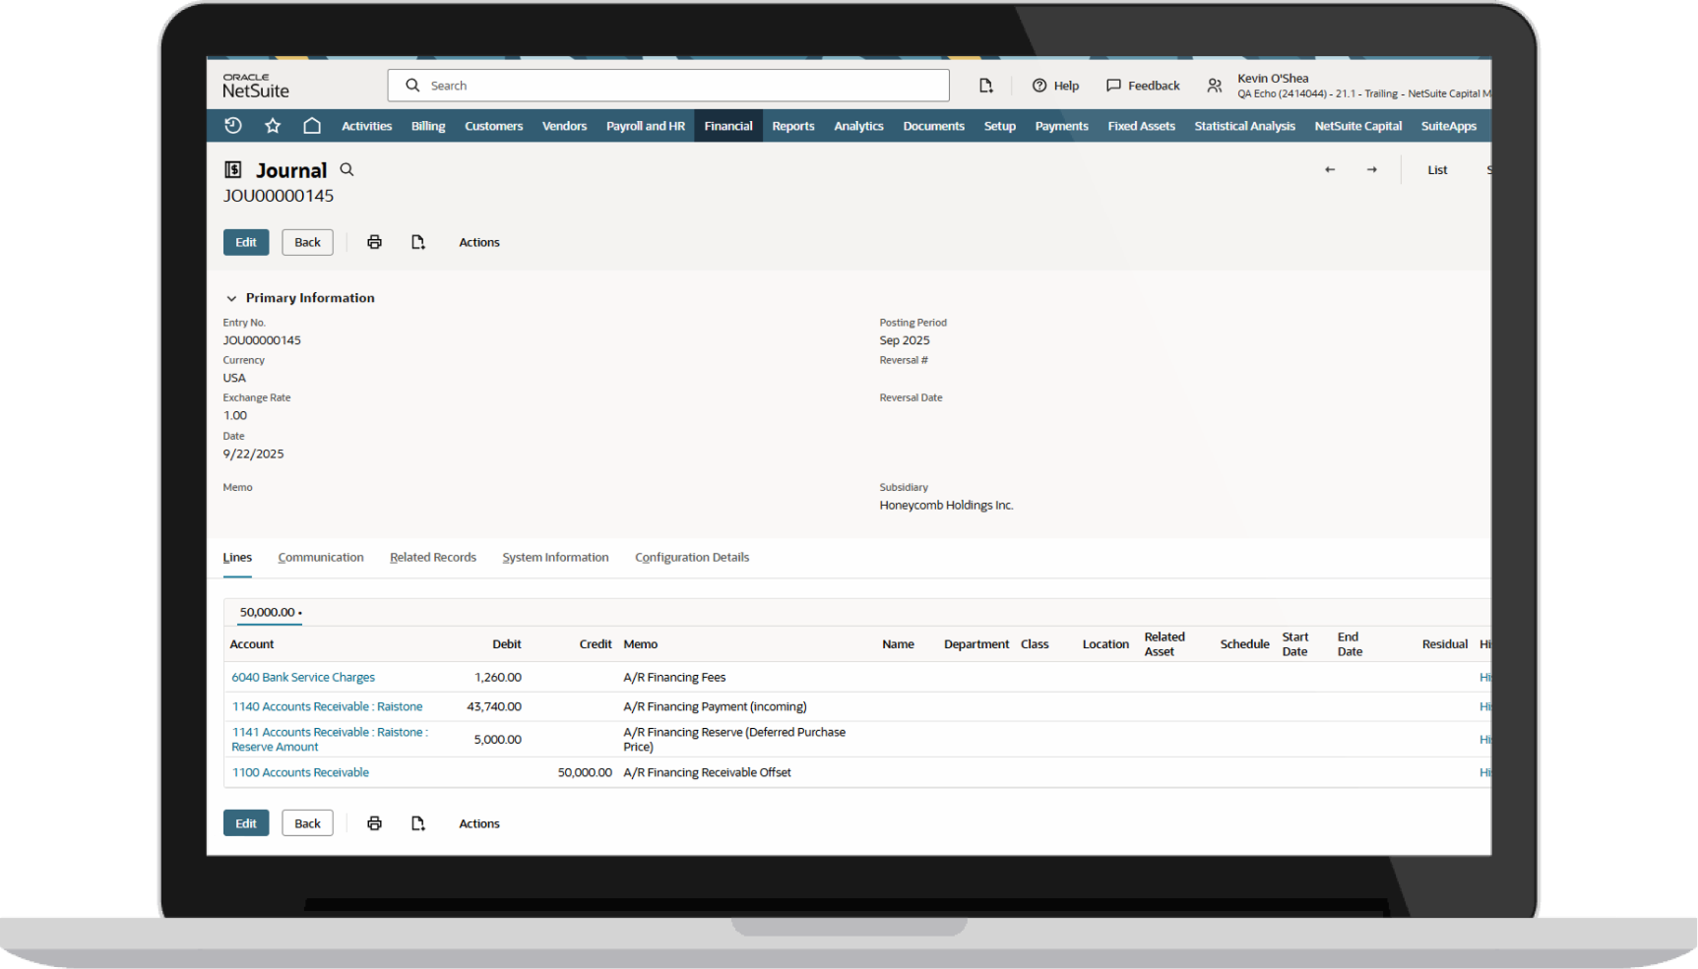This screenshot has height=969, width=1698.
Task: Click the print icon below the Journal title
Action: point(374,241)
